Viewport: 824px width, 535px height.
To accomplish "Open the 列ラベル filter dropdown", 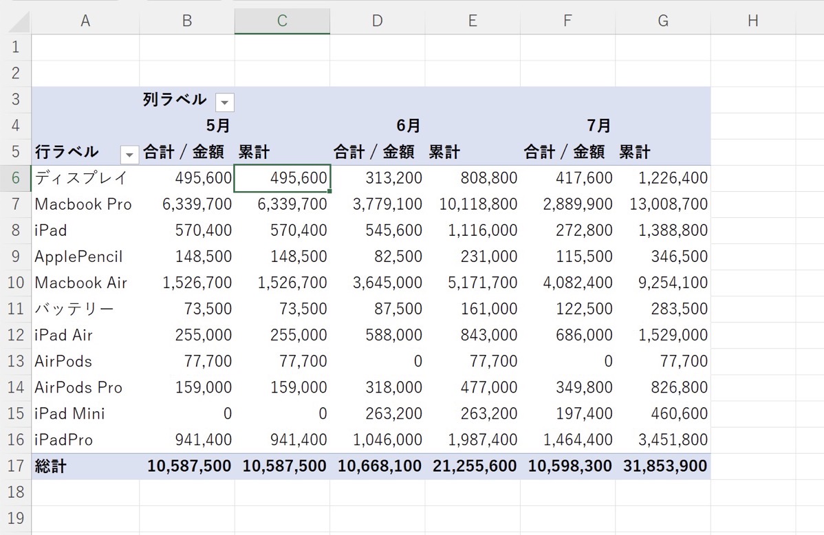I will click(224, 102).
